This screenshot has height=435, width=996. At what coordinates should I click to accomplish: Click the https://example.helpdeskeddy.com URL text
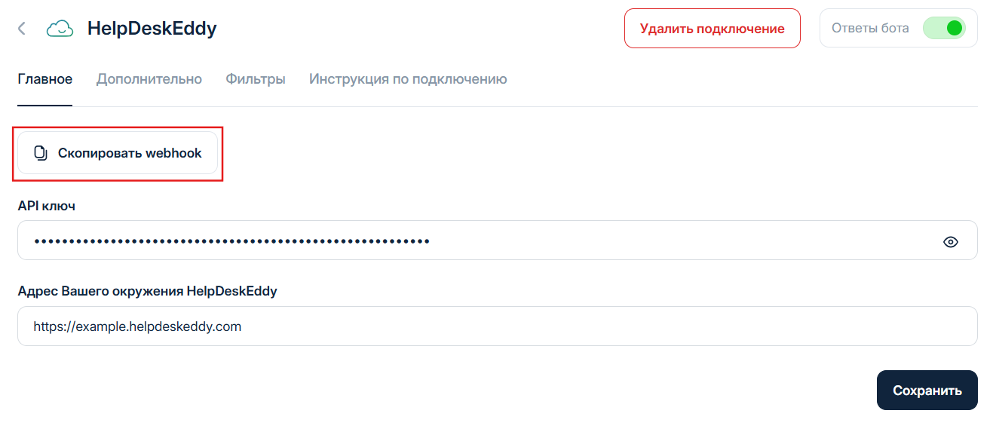point(137,326)
